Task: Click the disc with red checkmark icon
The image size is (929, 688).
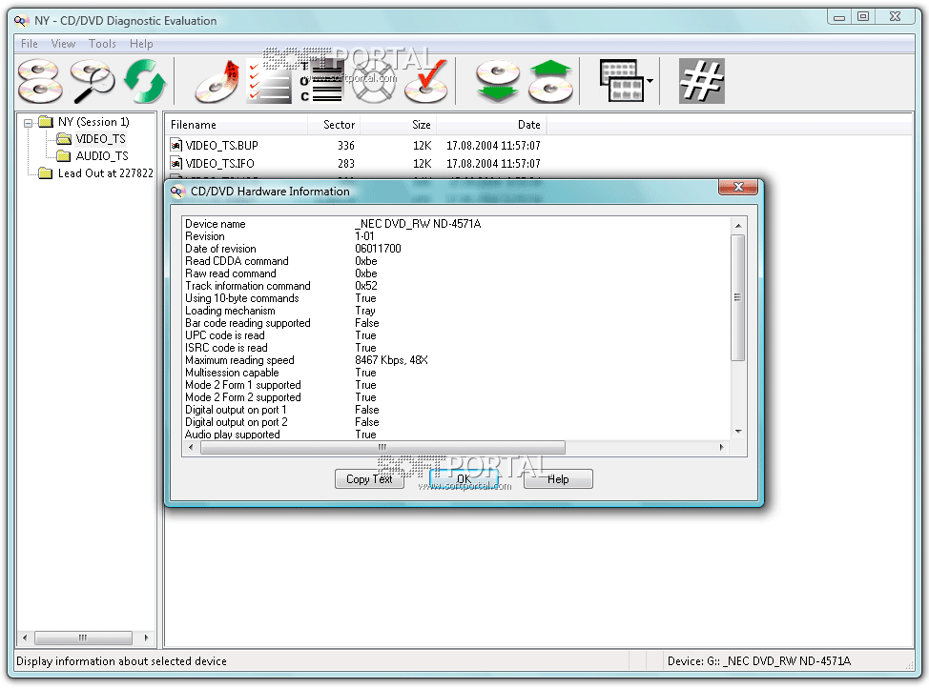Action: 426,81
